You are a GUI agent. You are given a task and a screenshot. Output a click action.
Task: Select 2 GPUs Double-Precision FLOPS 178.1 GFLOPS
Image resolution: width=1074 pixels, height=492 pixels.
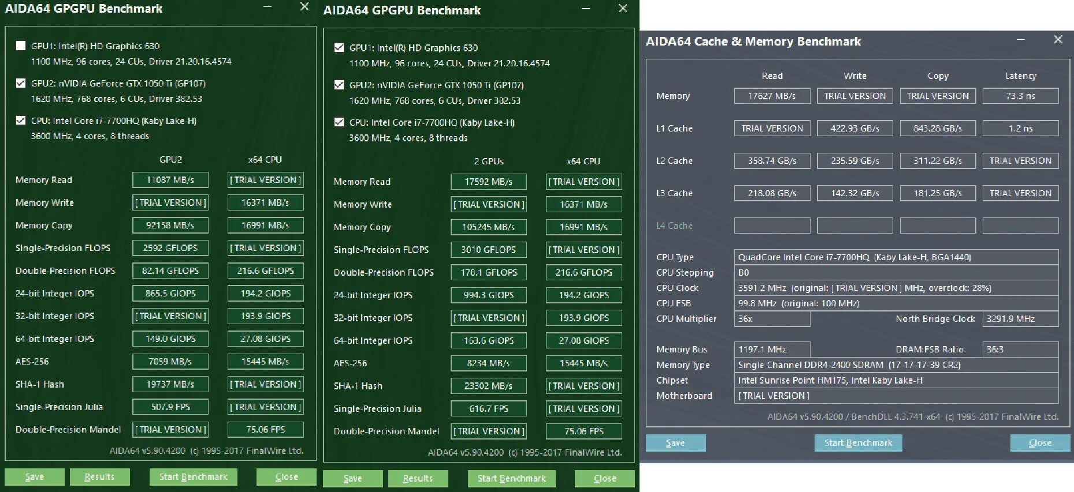(489, 272)
